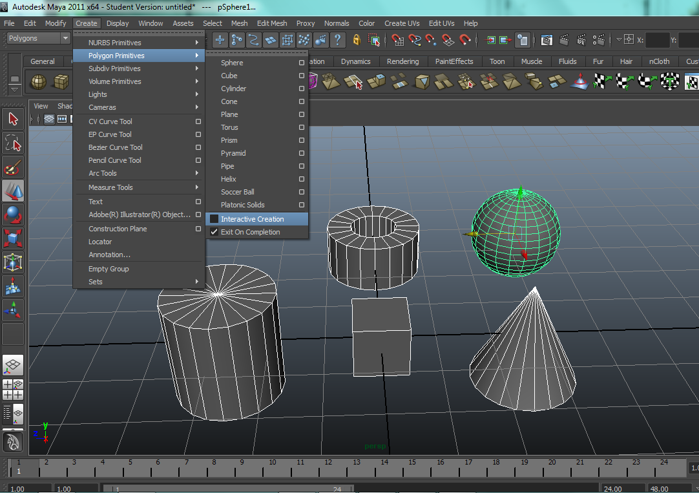The image size is (699, 493).
Task: Select the arrow Select tool
Action: tap(13, 119)
